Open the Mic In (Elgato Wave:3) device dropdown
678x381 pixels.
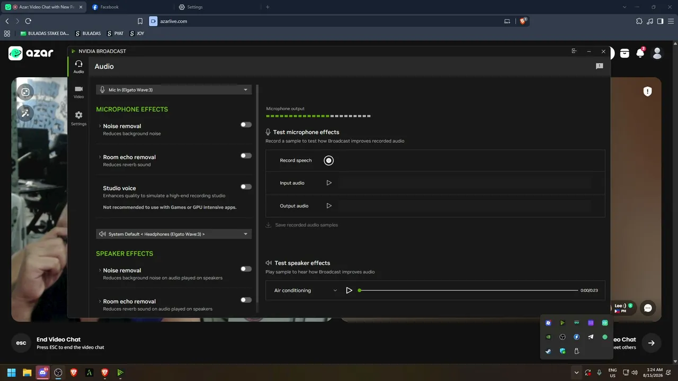click(x=174, y=90)
